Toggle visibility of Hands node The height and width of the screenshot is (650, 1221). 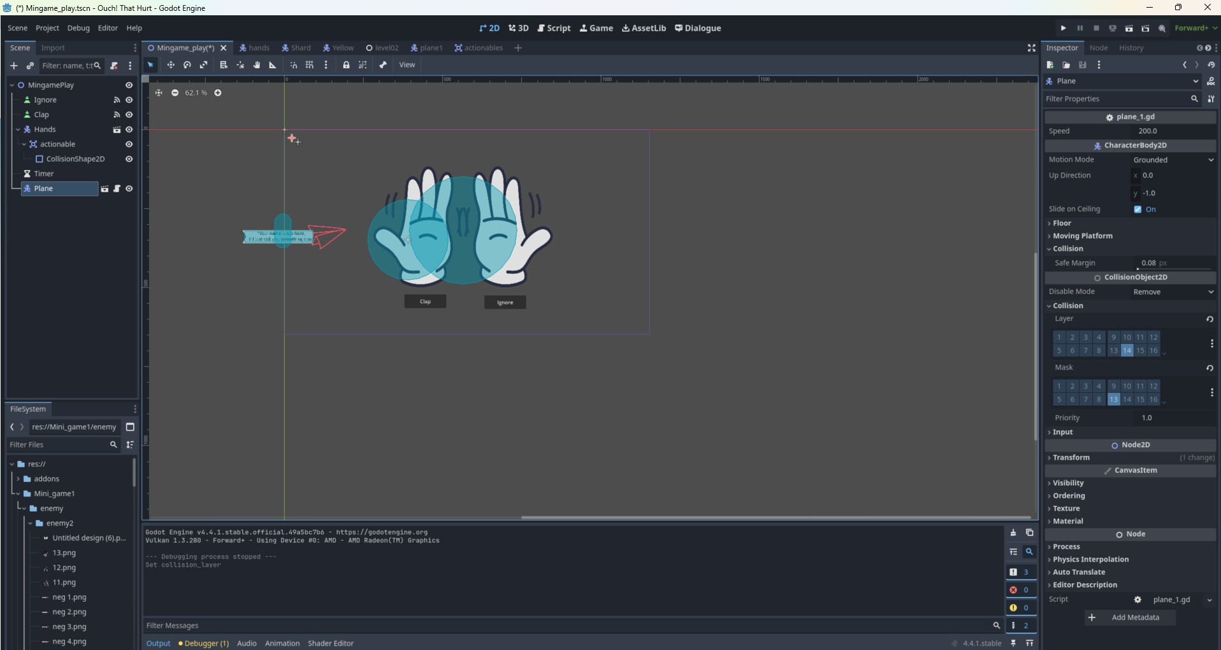click(x=129, y=129)
